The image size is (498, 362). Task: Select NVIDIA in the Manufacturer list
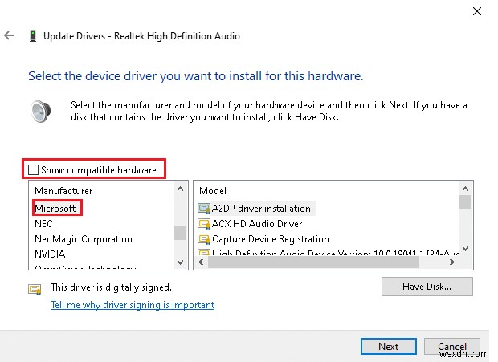point(50,254)
